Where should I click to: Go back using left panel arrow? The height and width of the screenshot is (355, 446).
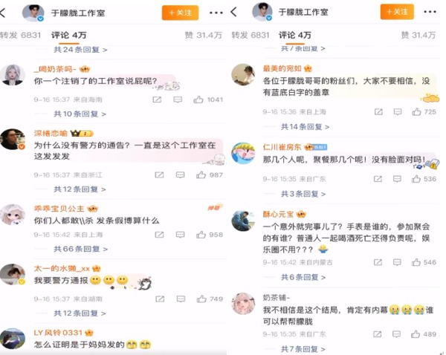coord(3,13)
